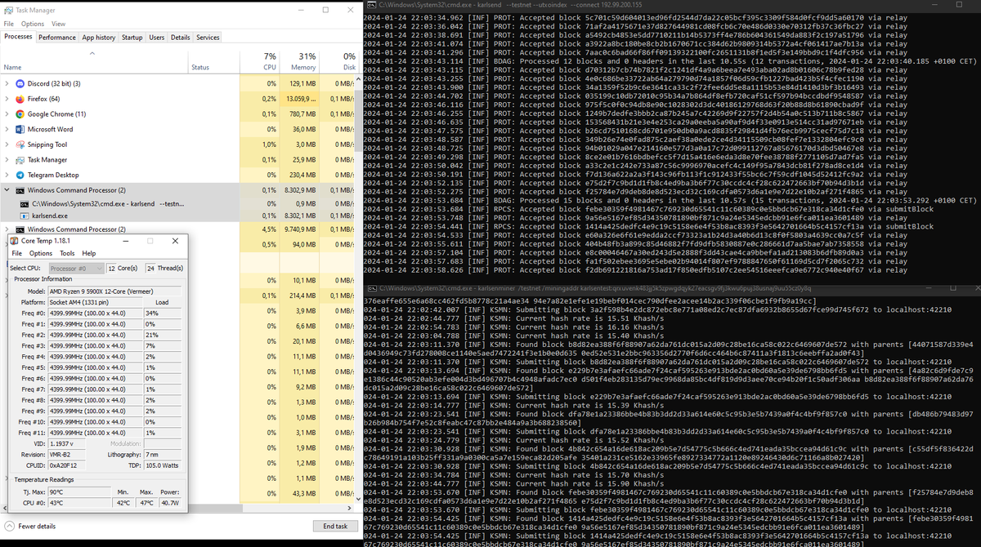Click the Telegram Desktop process icon
The image size is (981, 547).
(x=20, y=175)
